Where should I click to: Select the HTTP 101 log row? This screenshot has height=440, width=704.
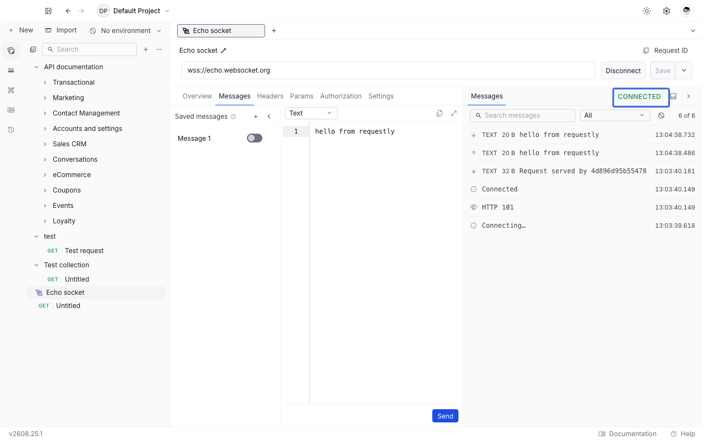582,207
